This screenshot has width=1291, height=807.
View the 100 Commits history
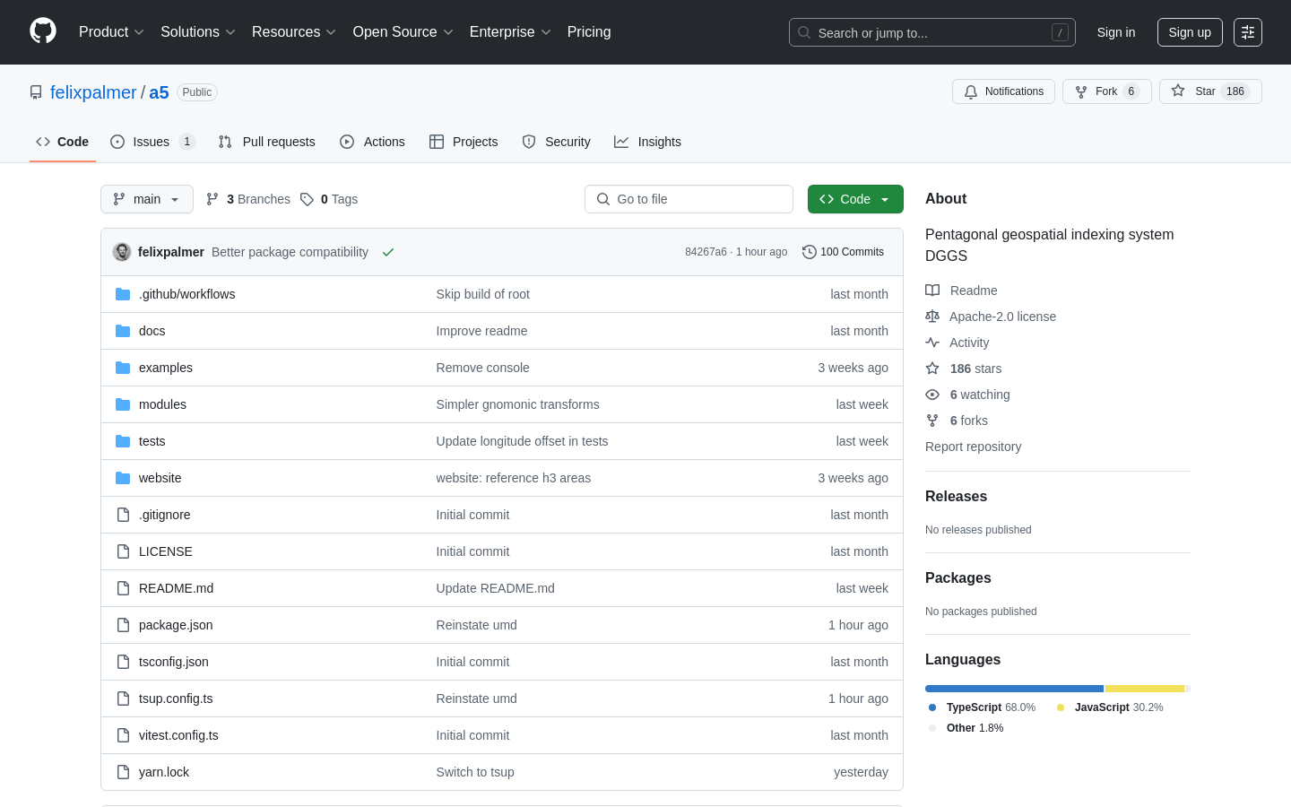843,252
